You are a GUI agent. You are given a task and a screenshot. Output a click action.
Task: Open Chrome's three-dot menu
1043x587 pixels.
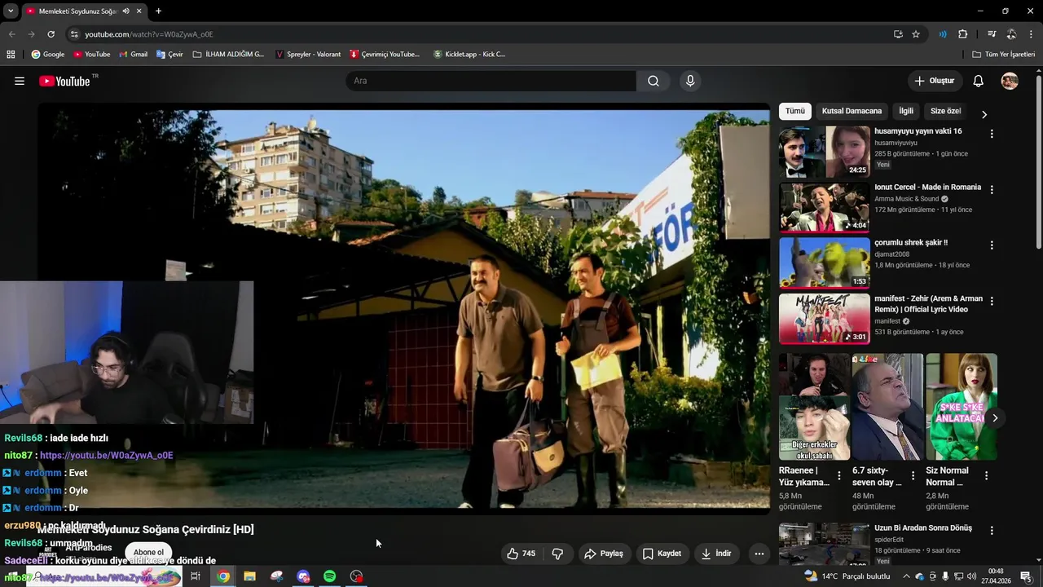tap(1031, 34)
